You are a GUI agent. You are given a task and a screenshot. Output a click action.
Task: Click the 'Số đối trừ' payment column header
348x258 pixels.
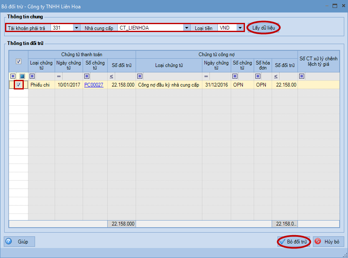(121, 65)
